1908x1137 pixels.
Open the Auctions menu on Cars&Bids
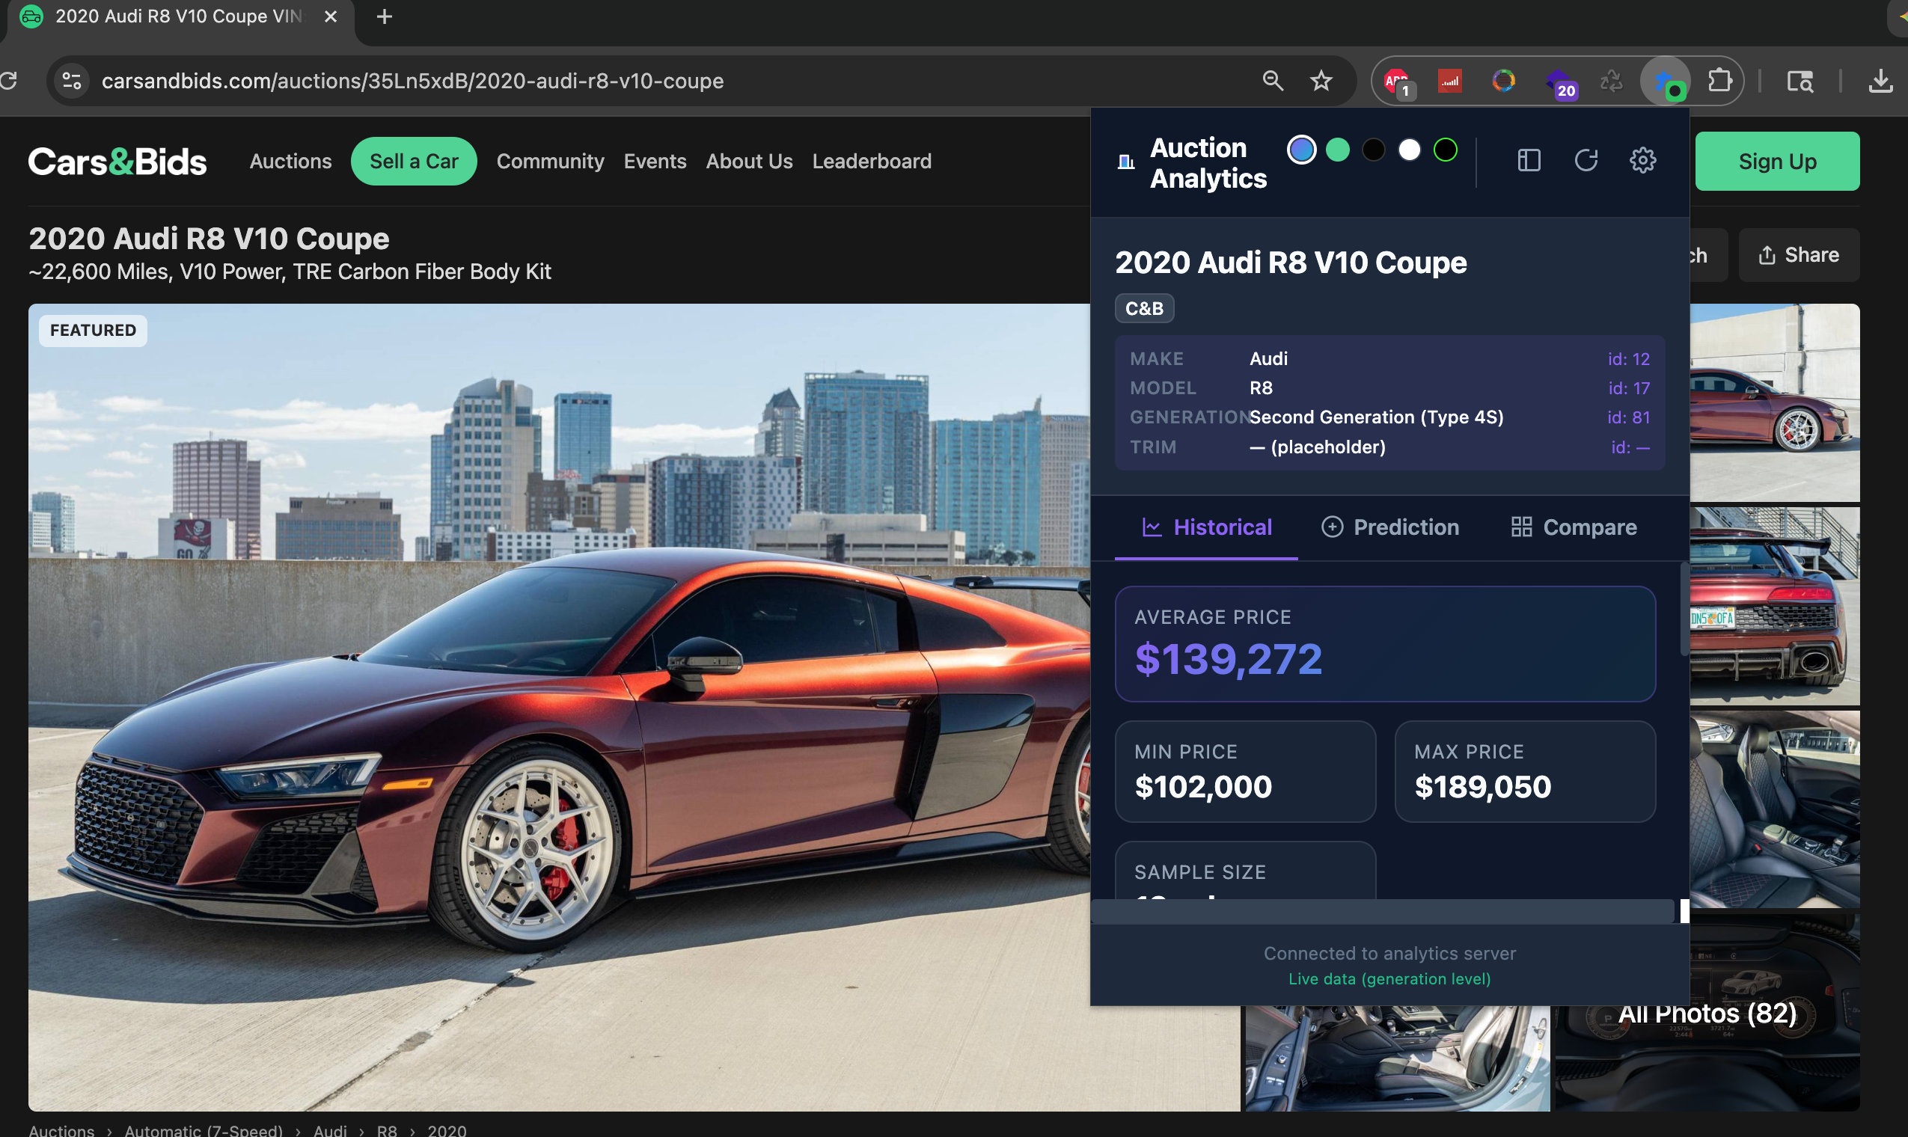tap(290, 161)
